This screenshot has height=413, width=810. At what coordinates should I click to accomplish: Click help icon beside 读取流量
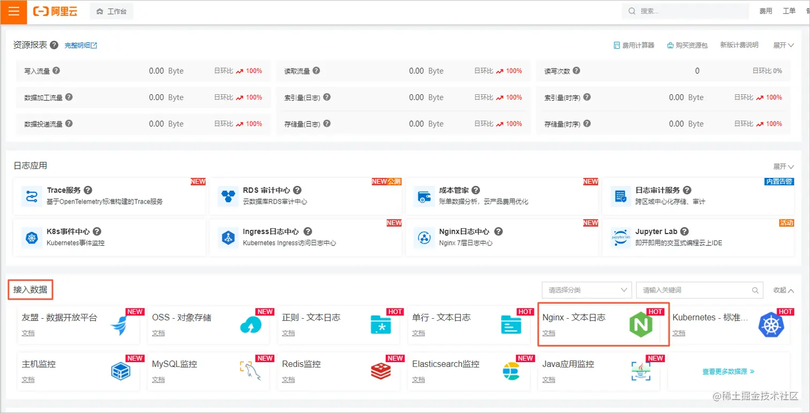(316, 71)
